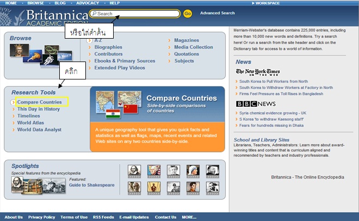Click inside the Search input field
359x221 pixels.
[x=135, y=14]
